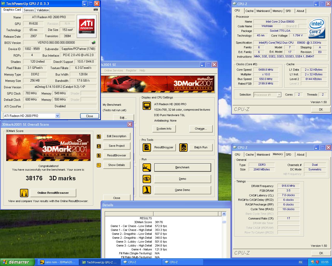Viewport: 332px width, 266px height.
Task: Open the About tab in top CPU-Z window
Action: pos(300,11)
